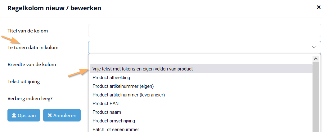Click the scrollbar up arrow in list
Viewport: 324px width, 132px height.
316,58
